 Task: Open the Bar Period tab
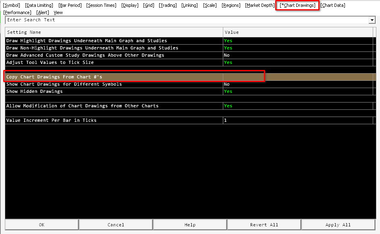(70, 5)
